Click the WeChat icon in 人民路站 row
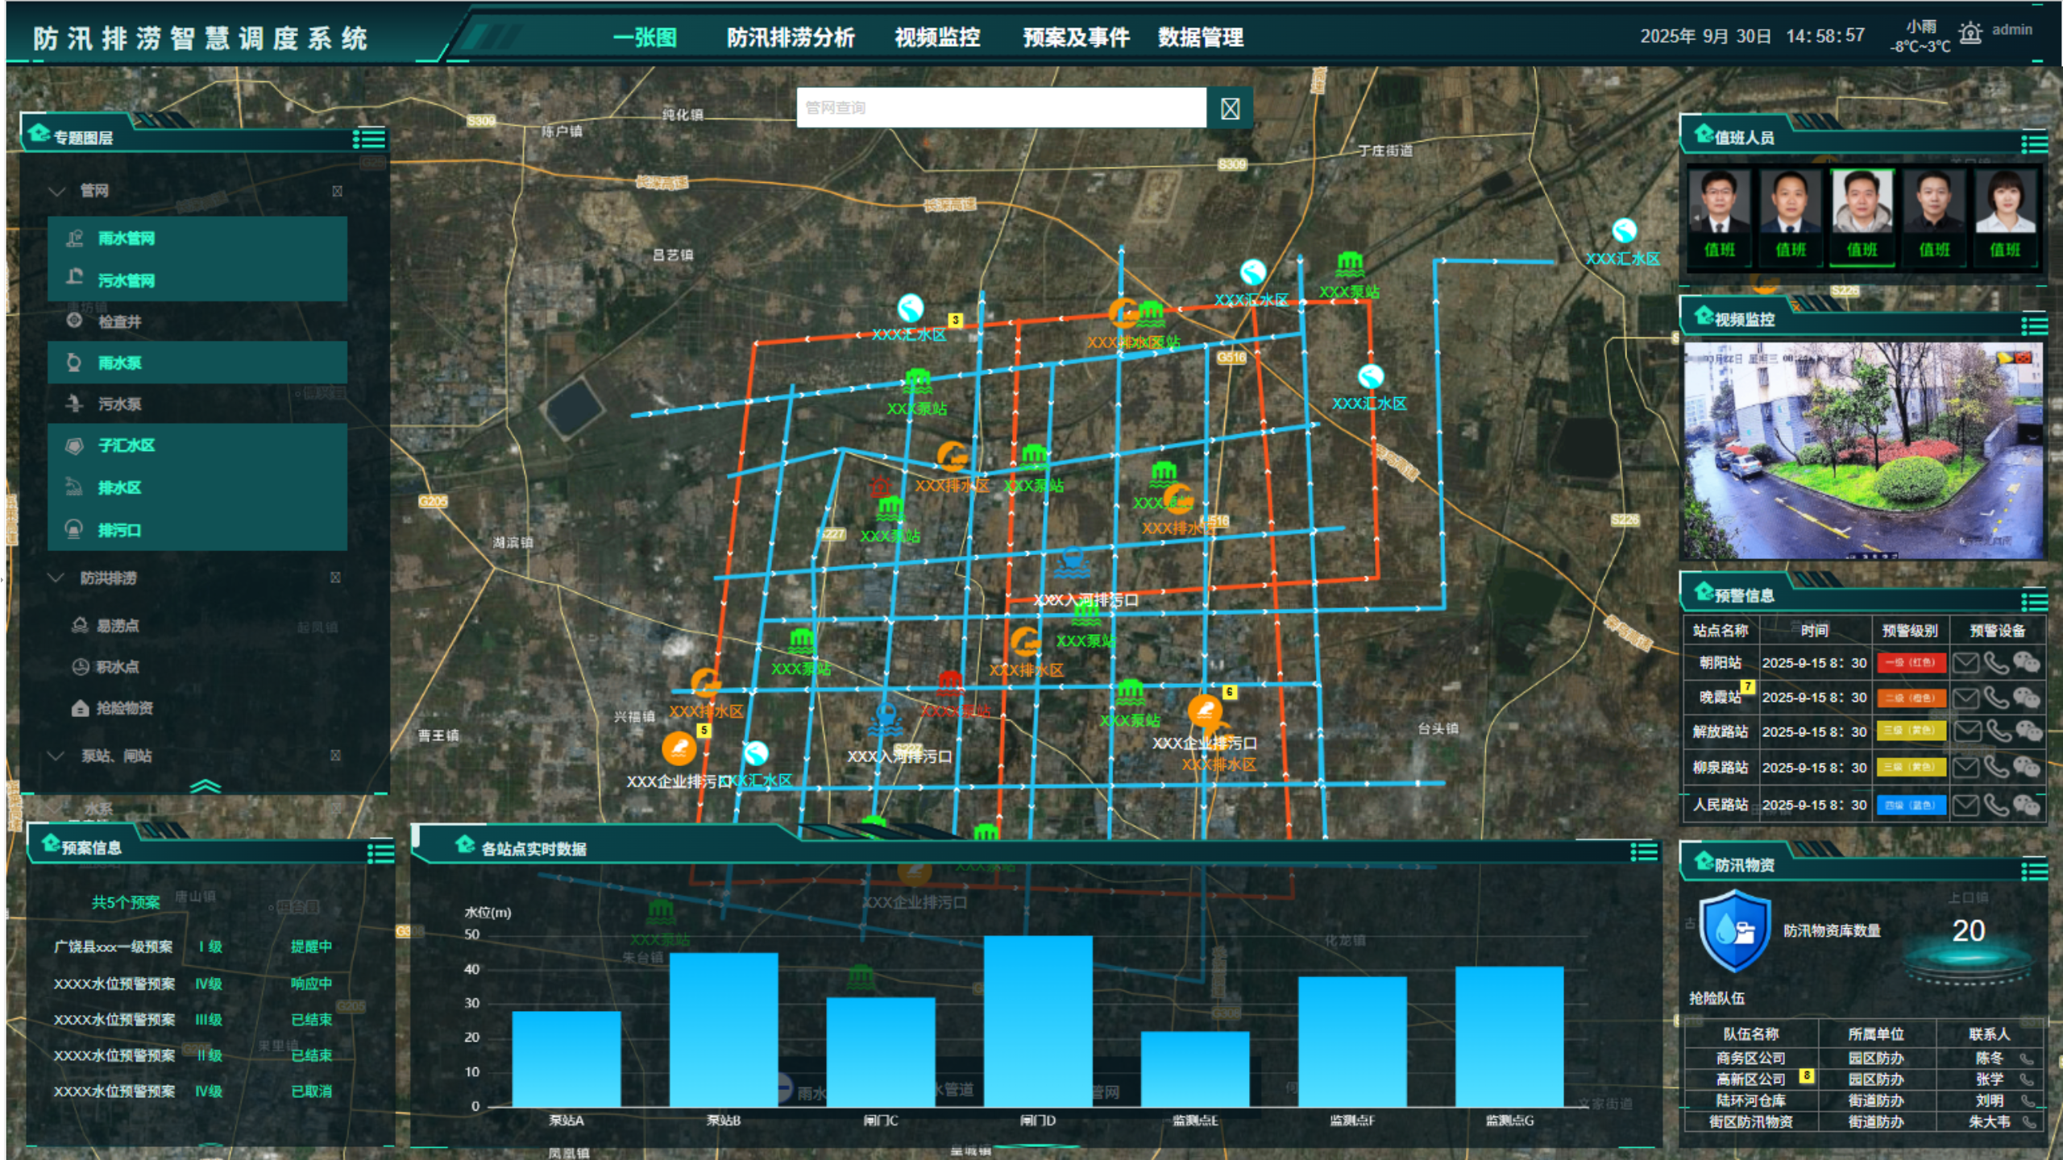 (x=2026, y=804)
